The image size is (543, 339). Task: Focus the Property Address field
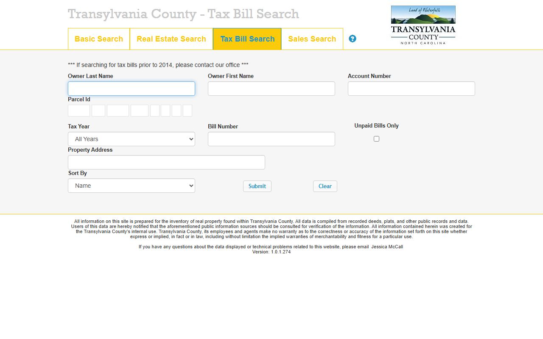(x=166, y=162)
